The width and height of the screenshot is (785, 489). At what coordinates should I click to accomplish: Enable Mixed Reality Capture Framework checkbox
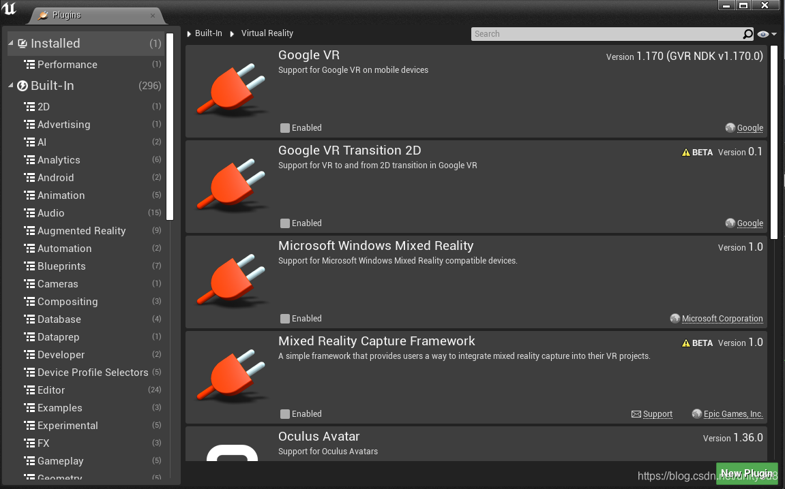[285, 414]
